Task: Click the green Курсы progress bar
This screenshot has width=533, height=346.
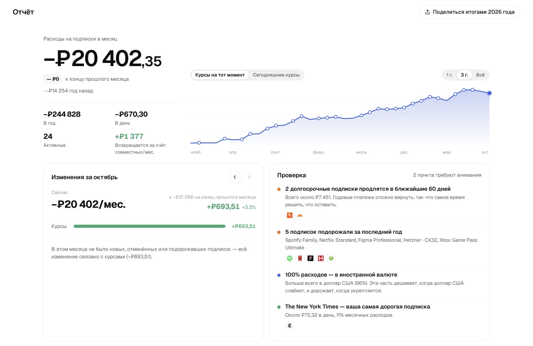Action: [150, 226]
